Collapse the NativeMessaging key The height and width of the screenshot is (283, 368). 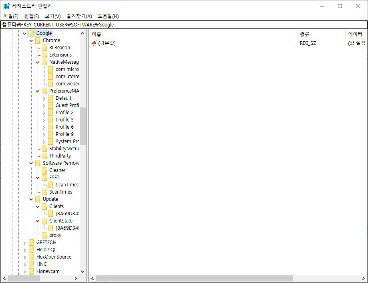click(37, 62)
